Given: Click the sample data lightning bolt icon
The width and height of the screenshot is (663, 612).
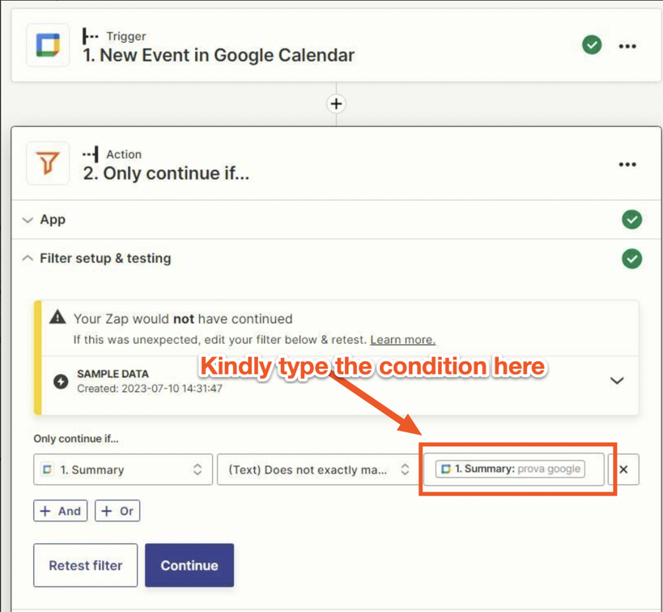Looking at the screenshot, I should 61,381.
